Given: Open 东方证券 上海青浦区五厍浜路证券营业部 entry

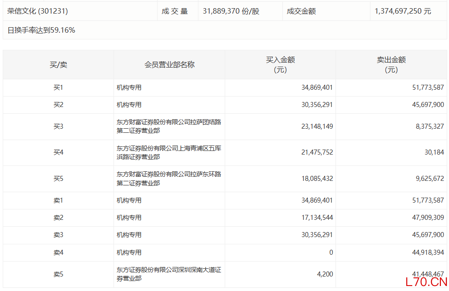Looking at the screenshot, I should point(168,152).
